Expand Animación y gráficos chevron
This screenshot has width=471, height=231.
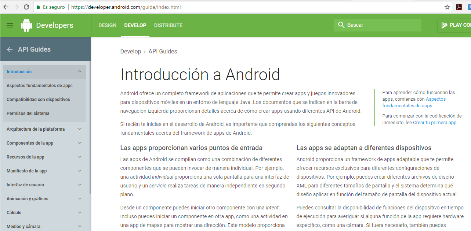pyautogui.click(x=80, y=198)
